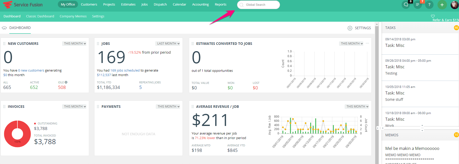Open the Dispatch menu
459x164 pixels.
160,5
